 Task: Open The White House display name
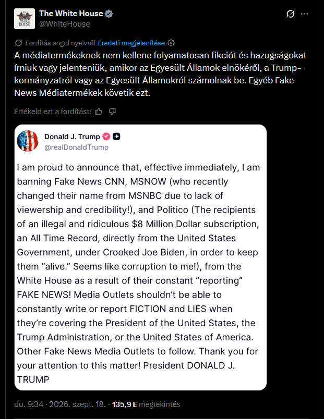(71, 14)
